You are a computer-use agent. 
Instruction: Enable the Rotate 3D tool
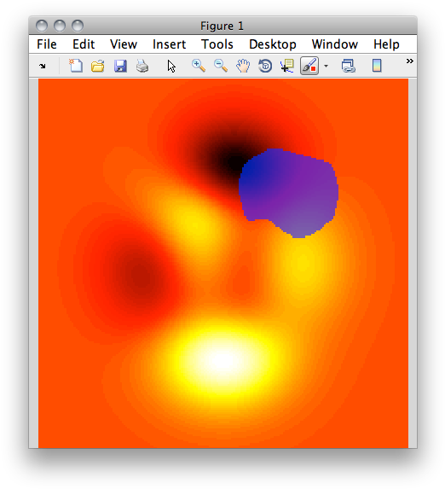(265, 66)
